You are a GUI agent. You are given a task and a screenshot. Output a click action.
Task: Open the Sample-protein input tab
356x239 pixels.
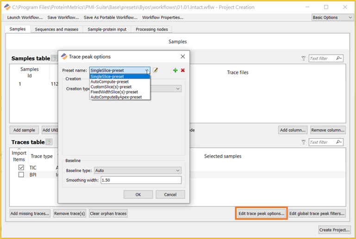(107, 29)
